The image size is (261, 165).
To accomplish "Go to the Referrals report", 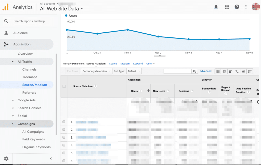I will pos(29,93).
